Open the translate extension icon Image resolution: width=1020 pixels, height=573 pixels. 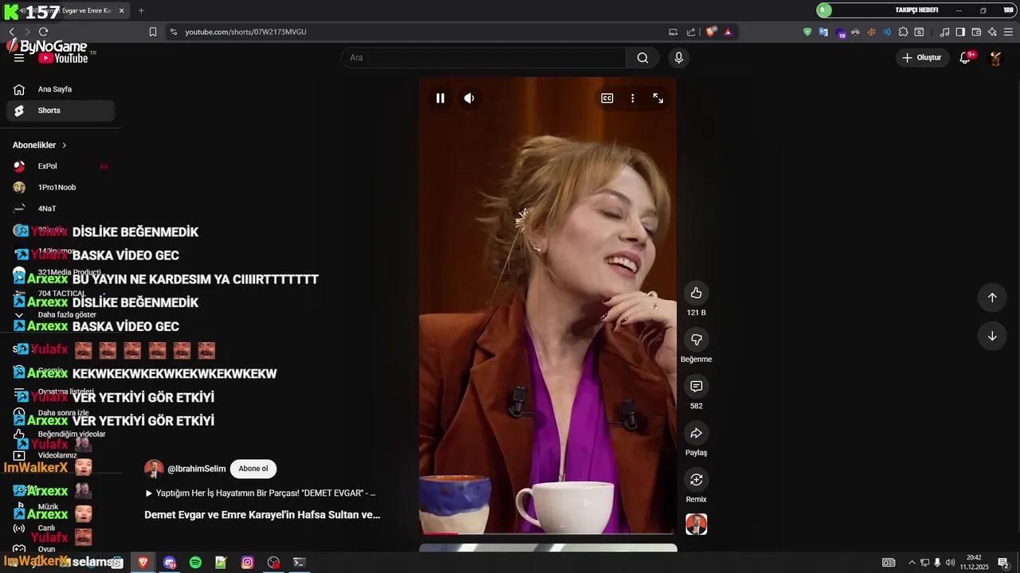pos(823,32)
